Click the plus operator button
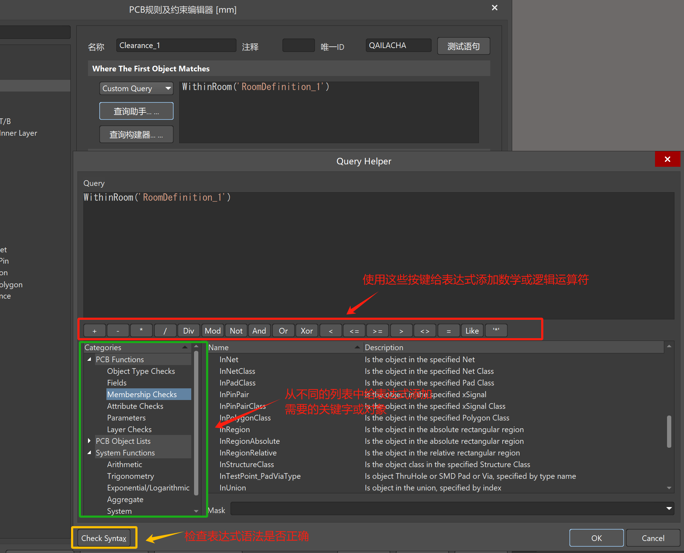This screenshot has width=684, height=553. tap(94, 331)
